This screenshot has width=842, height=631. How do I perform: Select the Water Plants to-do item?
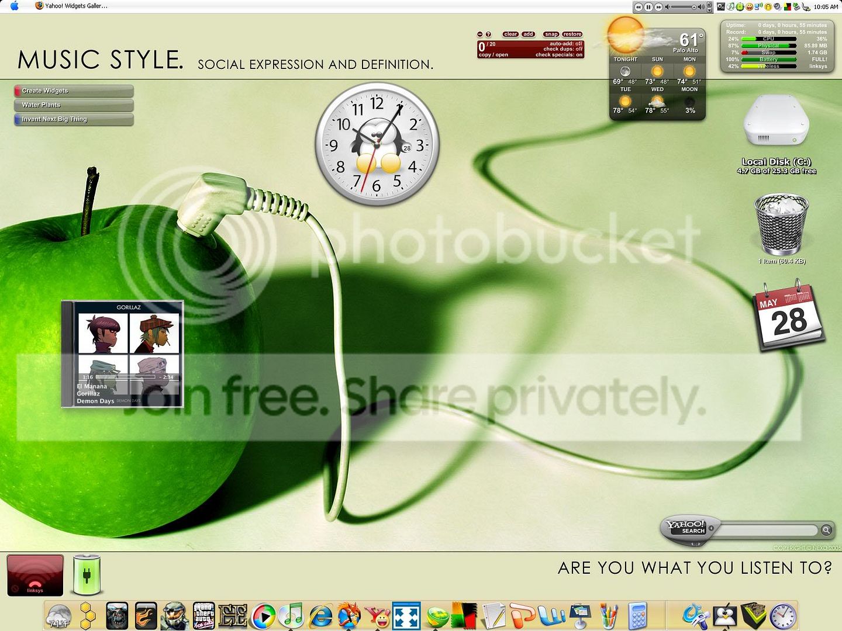pyautogui.click(x=74, y=105)
